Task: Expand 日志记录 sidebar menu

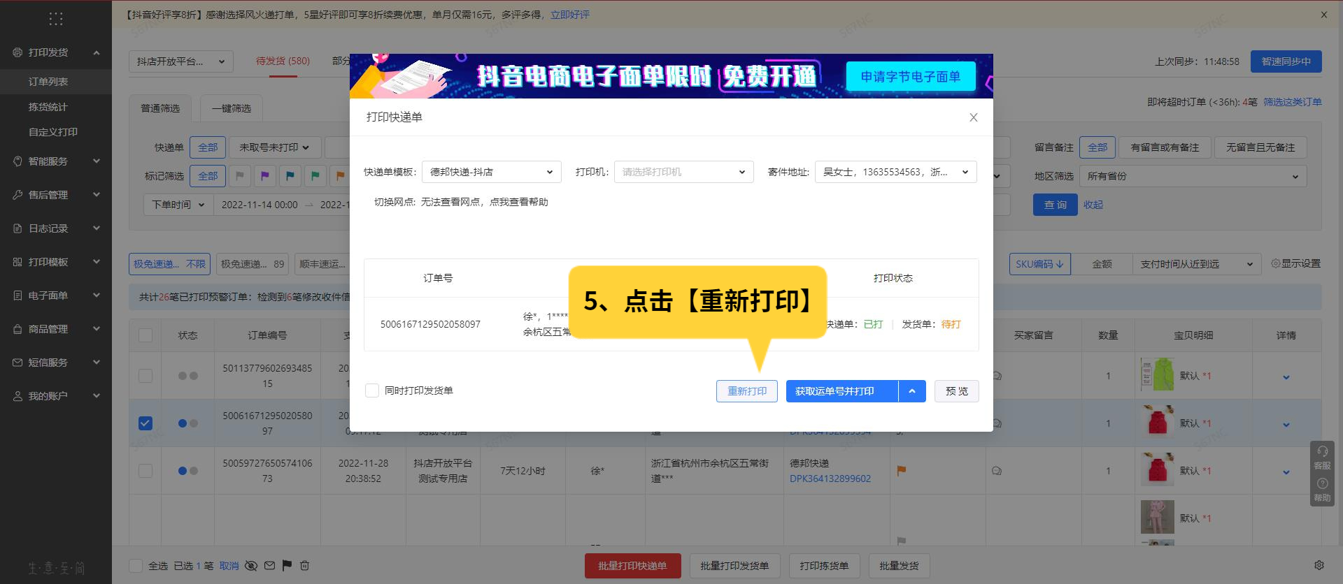Action: 56,228
